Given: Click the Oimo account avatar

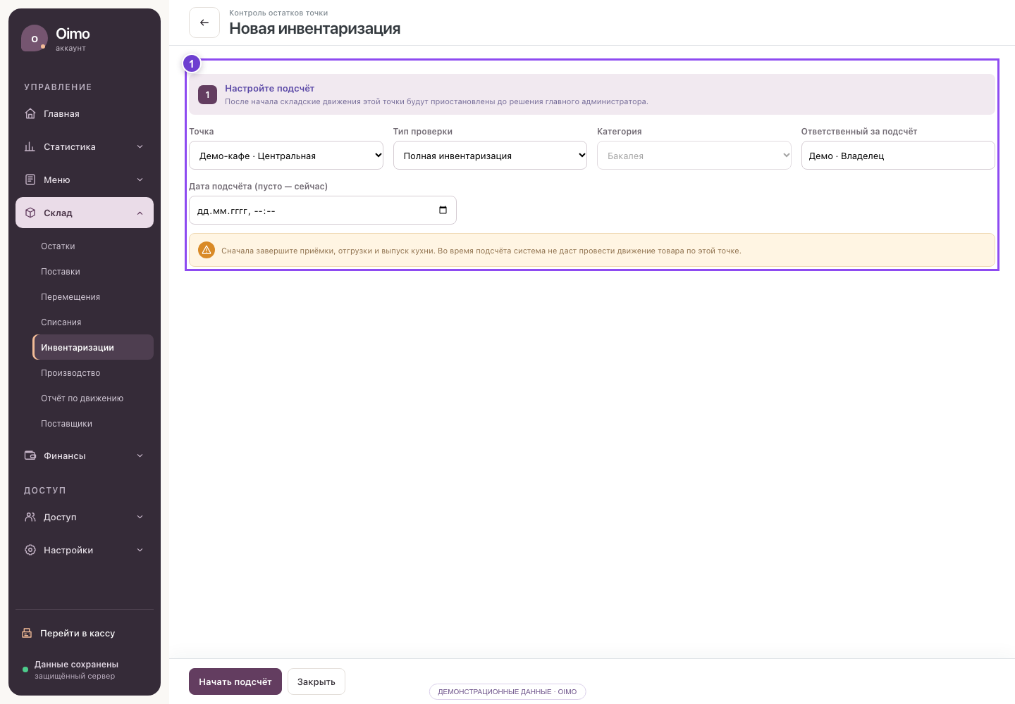Looking at the screenshot, I should point(35,39).
